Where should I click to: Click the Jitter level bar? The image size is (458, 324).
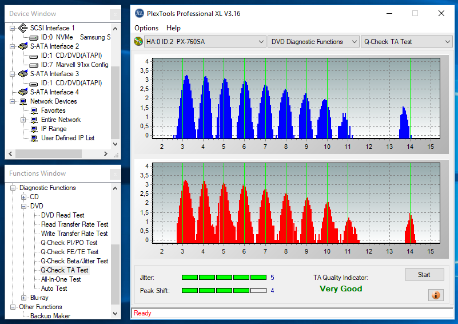224,277
